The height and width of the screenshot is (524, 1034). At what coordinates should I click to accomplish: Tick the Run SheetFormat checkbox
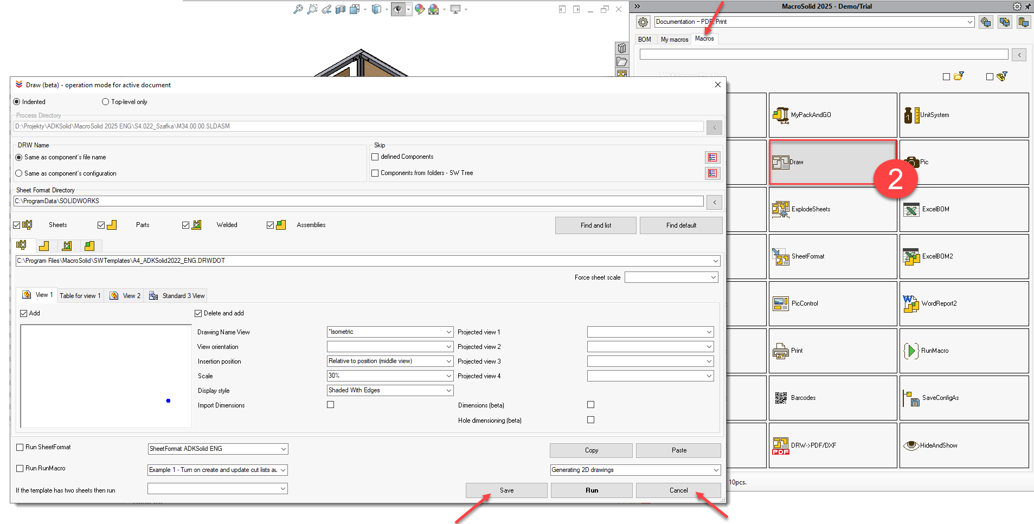point(20,447)
